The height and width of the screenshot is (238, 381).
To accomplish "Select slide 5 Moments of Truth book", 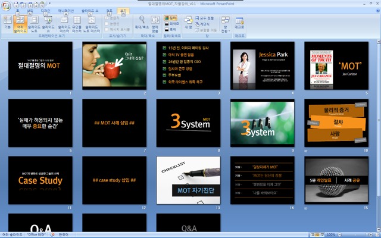I will (x=336, y=65).
